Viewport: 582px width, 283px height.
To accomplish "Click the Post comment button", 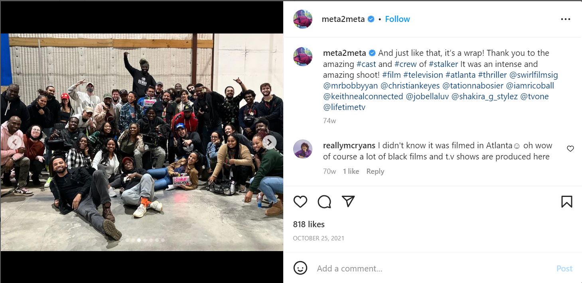I will [564, 269].
